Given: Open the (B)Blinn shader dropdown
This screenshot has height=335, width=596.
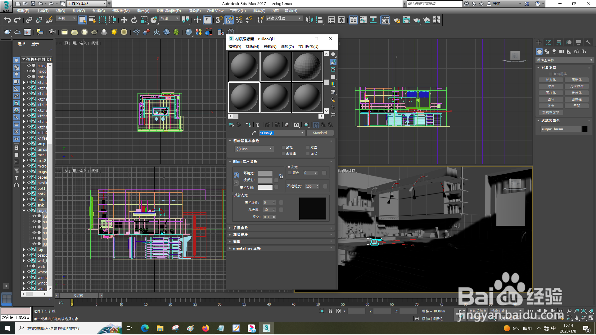Looking at the screenshot, I should pyautogui.click(x=254, y=149).
